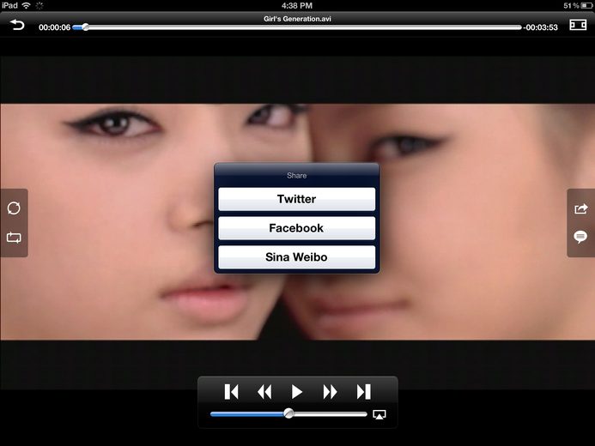Share the video via Twitter

coord(296,199)
